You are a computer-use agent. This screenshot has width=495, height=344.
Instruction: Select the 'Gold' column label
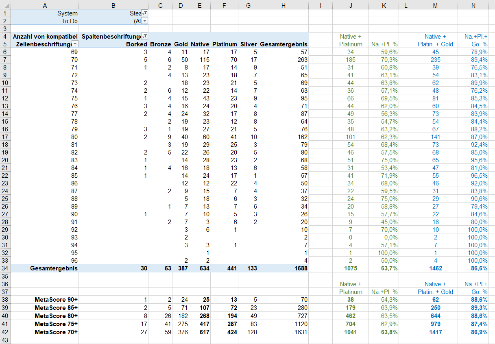pos(181,44)
